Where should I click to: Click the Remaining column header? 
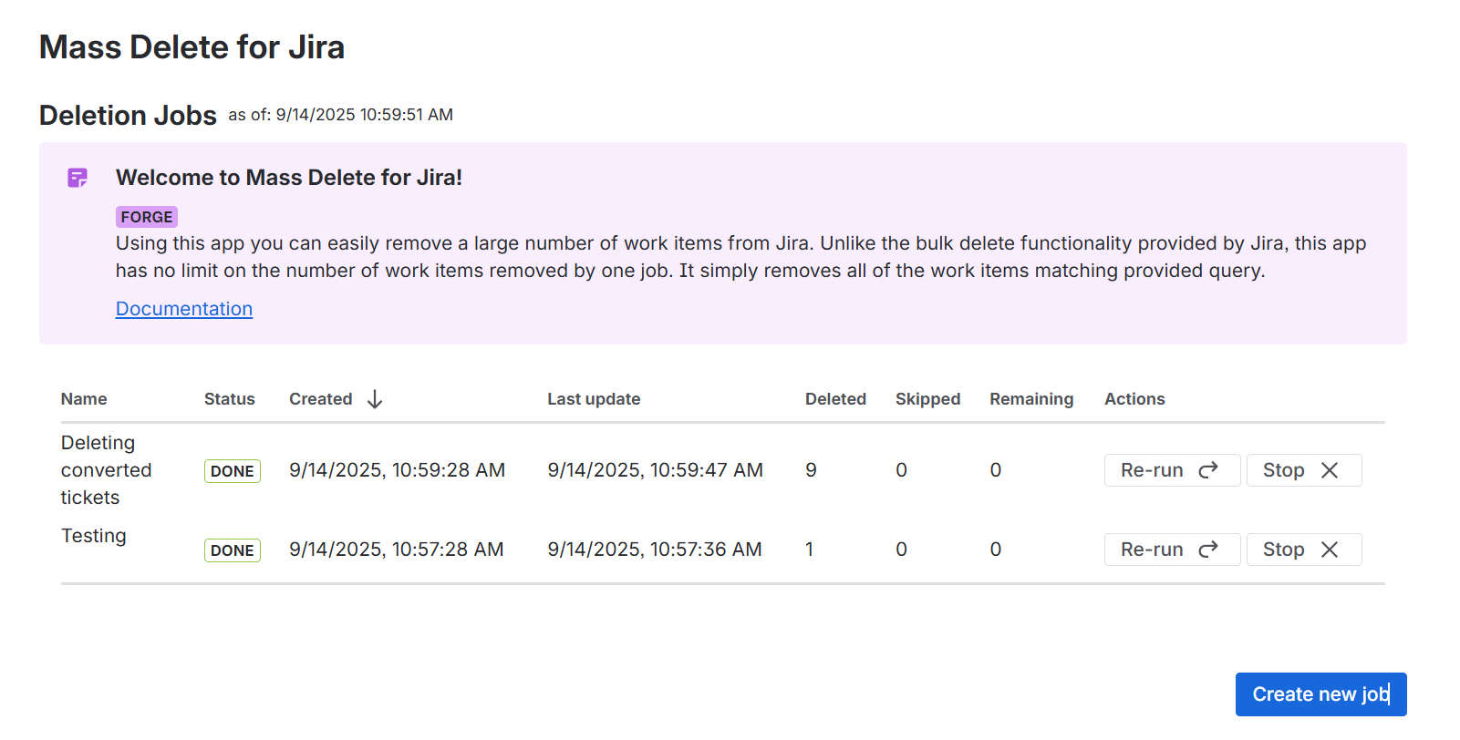click(x=1031, y=399)
